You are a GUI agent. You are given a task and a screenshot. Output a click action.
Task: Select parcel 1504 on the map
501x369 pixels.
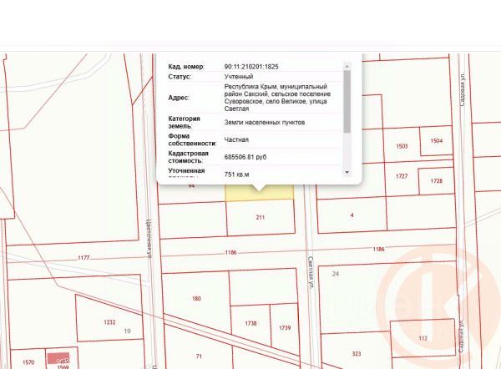tap(437, 141)
